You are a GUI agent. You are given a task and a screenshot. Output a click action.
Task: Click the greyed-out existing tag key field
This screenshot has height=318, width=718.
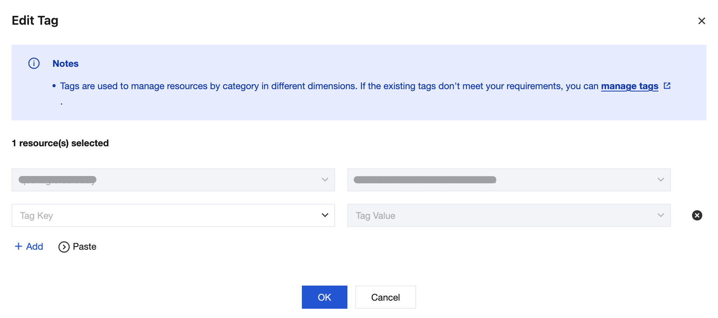pyautogui.click(x=154, y=180)
